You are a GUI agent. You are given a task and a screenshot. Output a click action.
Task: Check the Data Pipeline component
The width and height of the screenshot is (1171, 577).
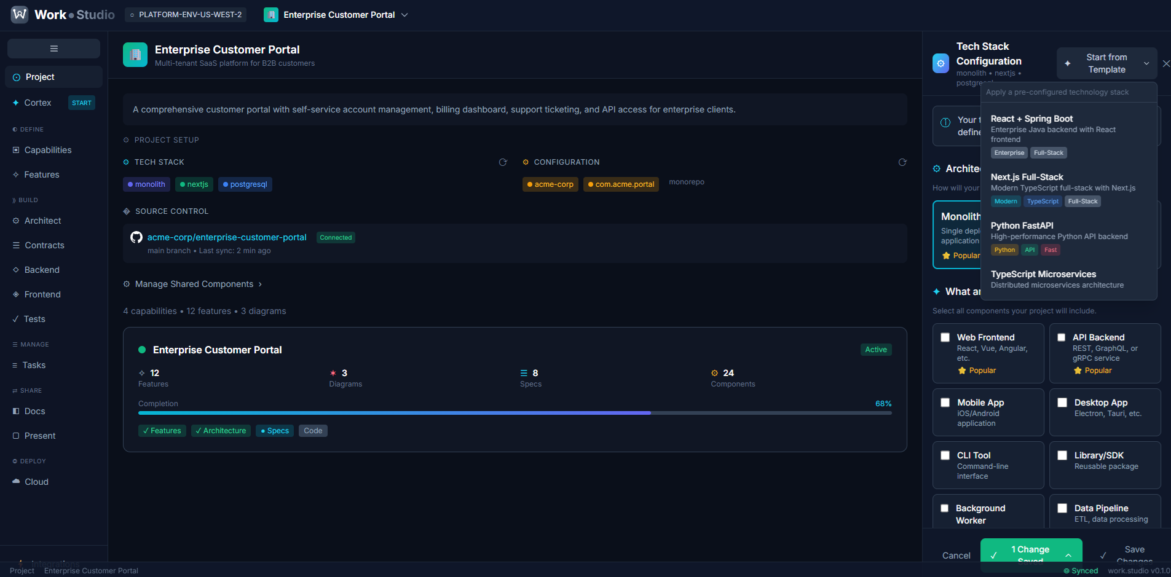pyautogui.click(x=1062, y=508)
